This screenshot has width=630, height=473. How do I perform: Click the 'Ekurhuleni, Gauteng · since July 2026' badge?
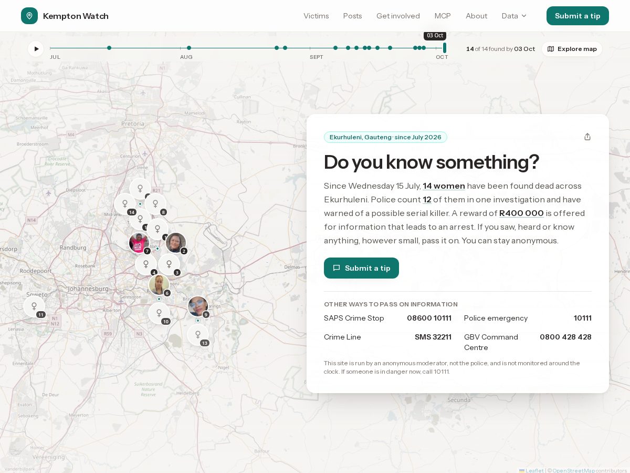385,137
